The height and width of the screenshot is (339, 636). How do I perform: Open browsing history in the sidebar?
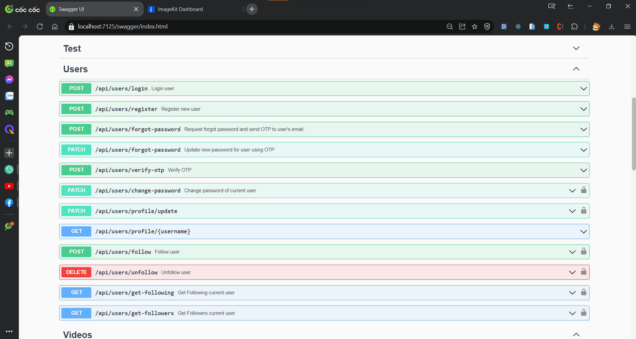coord(9,46)
